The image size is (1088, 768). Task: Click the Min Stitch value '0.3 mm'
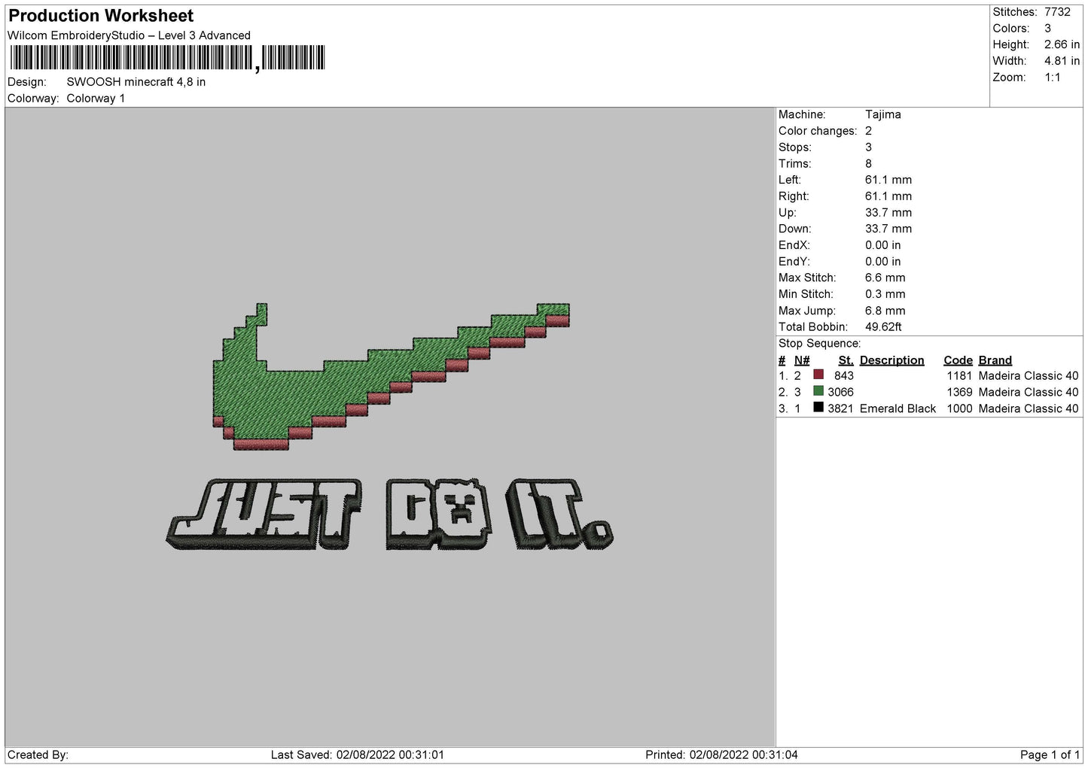(x=885, y=294)
